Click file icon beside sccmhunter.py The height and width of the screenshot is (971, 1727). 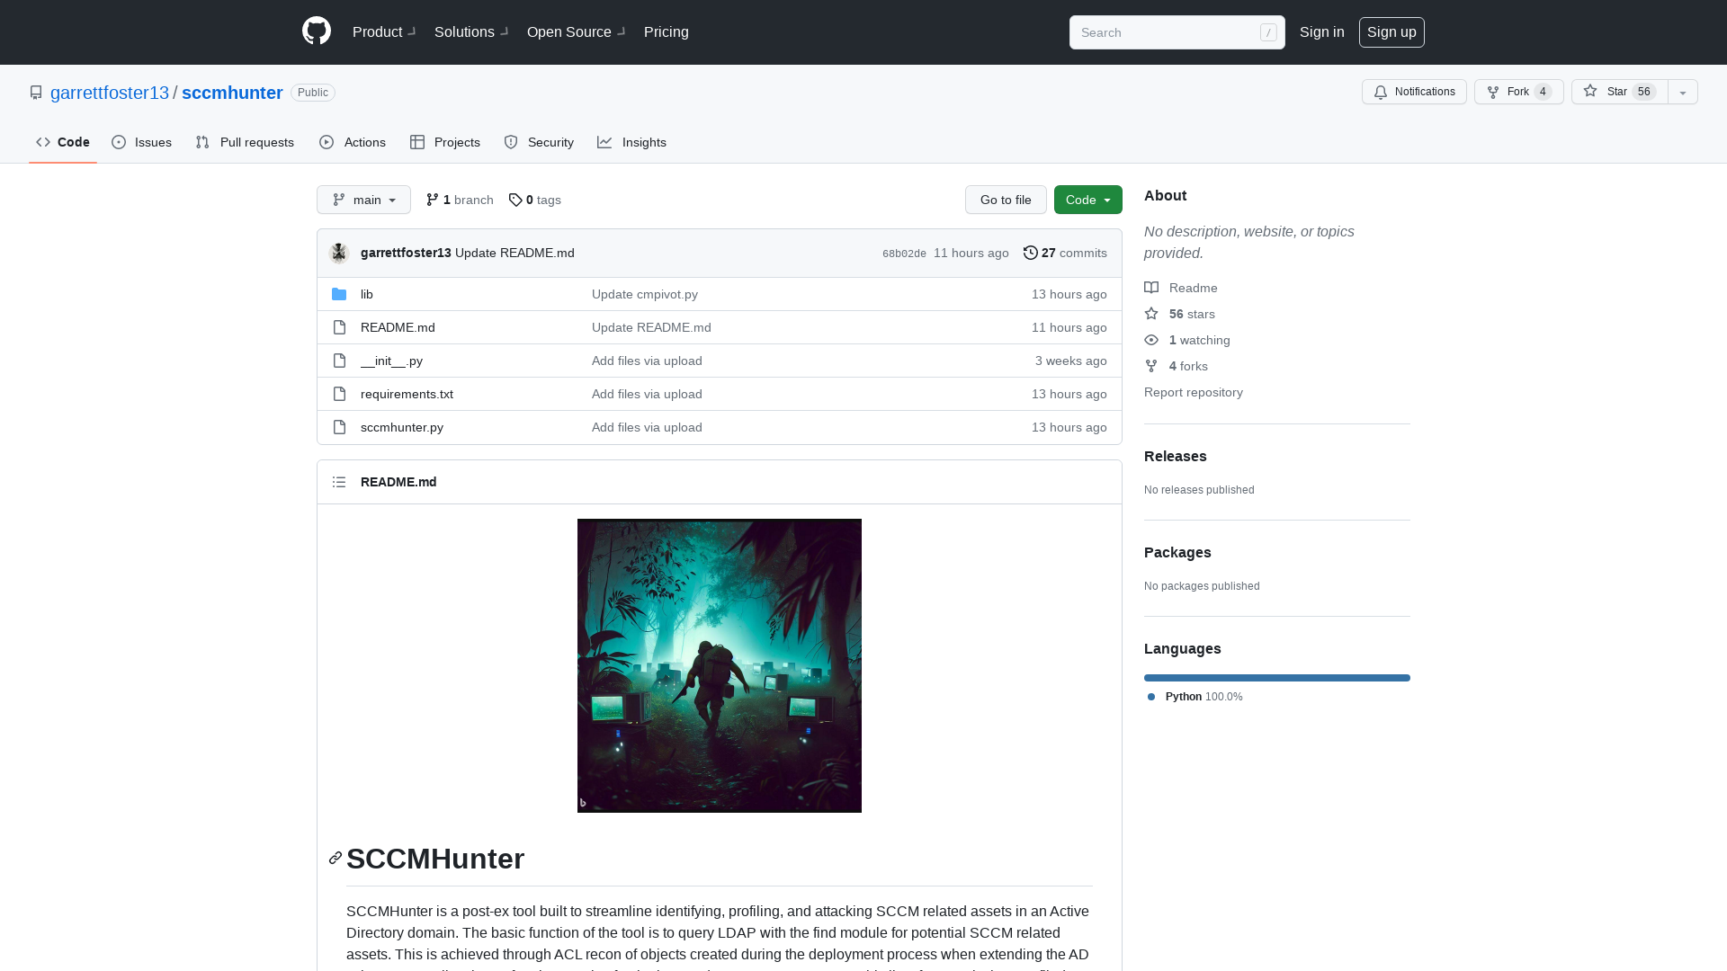pyautogui.click(x=339, y=427)
